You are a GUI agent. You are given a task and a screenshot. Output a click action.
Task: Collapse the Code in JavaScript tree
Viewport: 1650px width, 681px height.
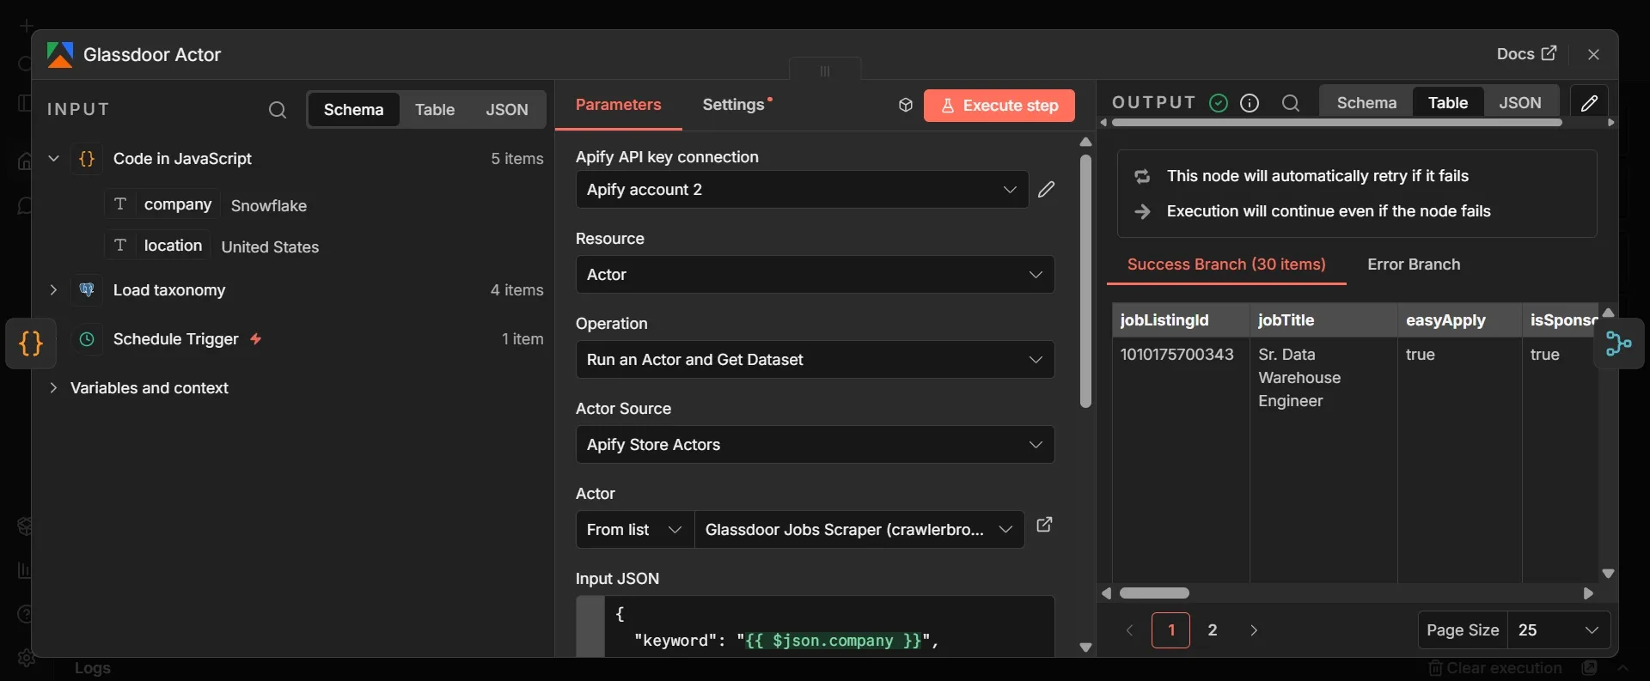coord(53,158)
